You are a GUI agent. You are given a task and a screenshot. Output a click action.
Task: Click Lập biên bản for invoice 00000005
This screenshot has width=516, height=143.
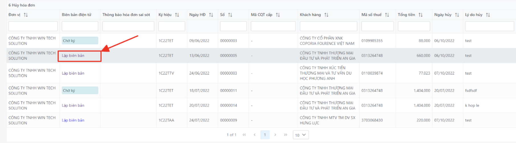pyautogui.click(x=73, y=56)
